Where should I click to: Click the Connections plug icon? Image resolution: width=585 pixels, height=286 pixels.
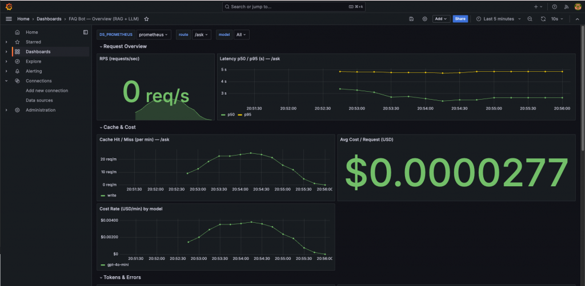[17, 81]
